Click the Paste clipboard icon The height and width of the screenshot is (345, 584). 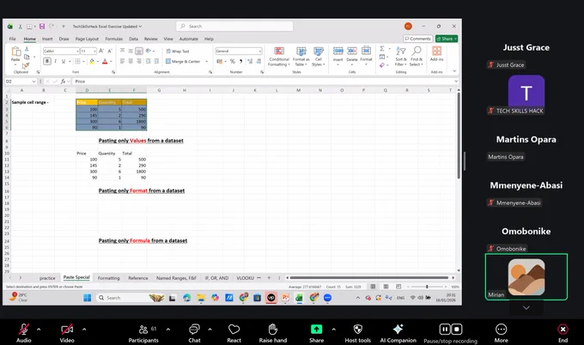click(x=15, y=51)
